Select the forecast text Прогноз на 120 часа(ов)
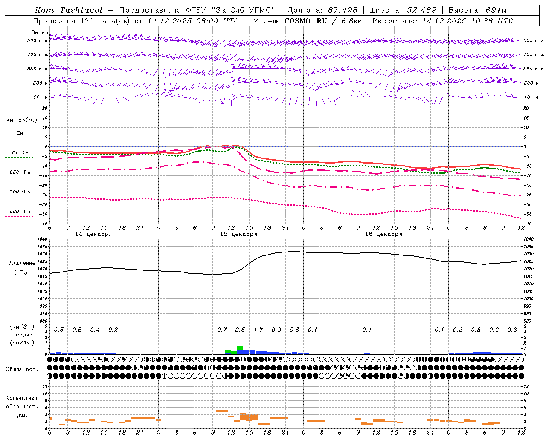The image size is (546, 436). pos(82,21)
